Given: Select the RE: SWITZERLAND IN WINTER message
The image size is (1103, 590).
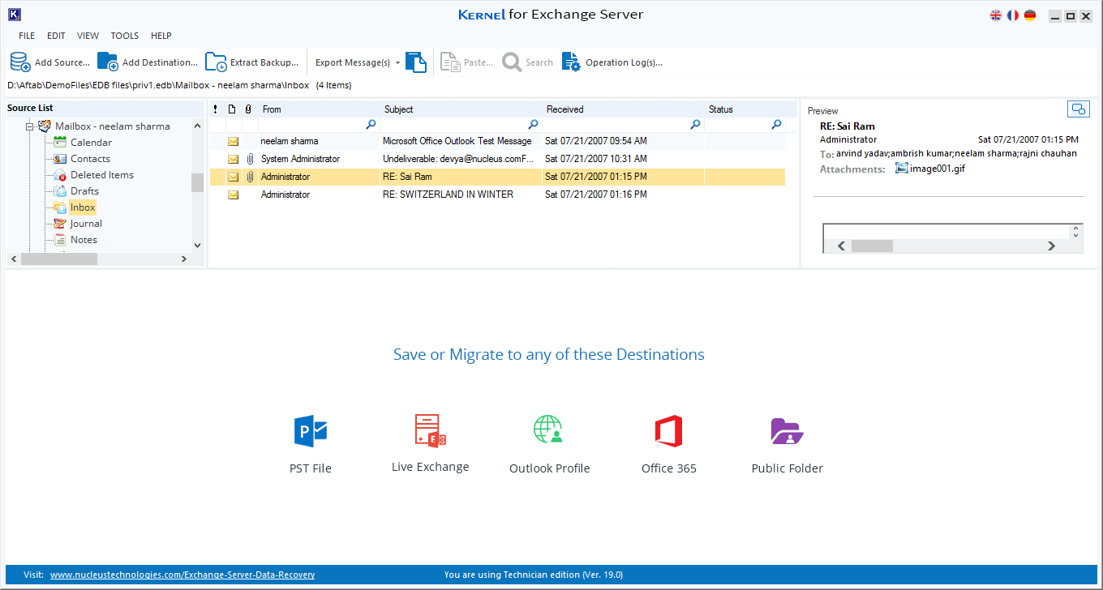Looking at the screenshot, I should (x=497, y=195).
